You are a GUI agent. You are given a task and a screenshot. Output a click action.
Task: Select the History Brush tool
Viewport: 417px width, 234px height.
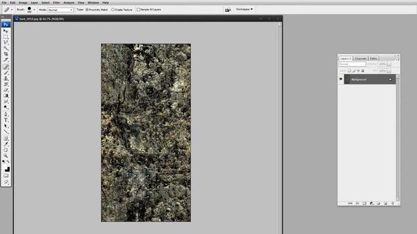point(6,84)
